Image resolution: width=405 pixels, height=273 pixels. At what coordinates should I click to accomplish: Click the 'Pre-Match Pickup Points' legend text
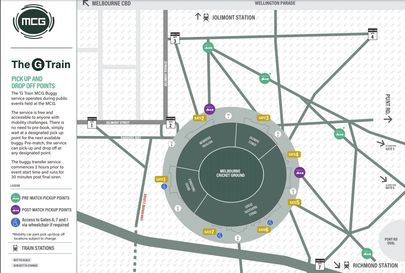(46, 198)
